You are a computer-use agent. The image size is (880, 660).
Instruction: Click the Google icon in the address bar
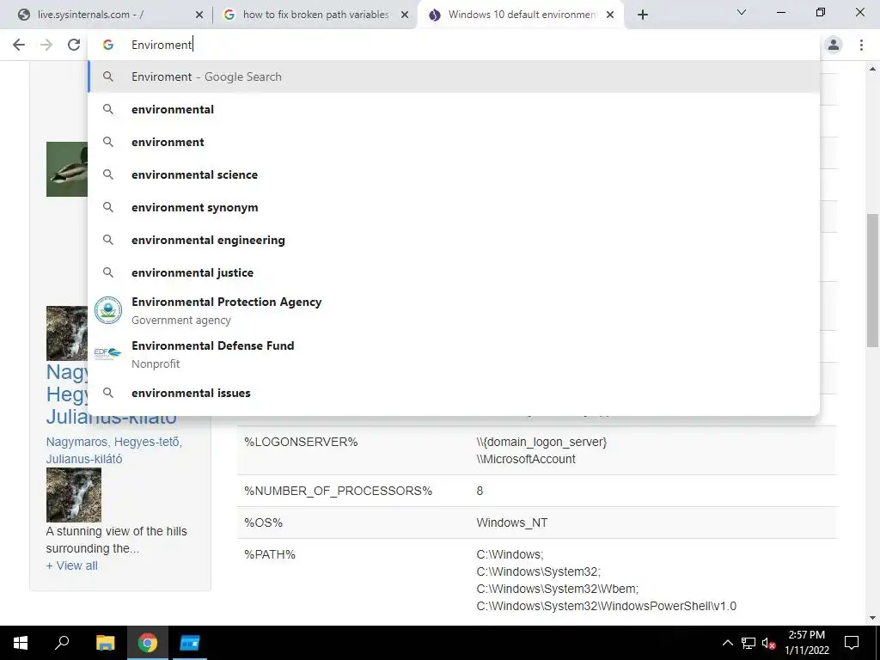(108, 45)
